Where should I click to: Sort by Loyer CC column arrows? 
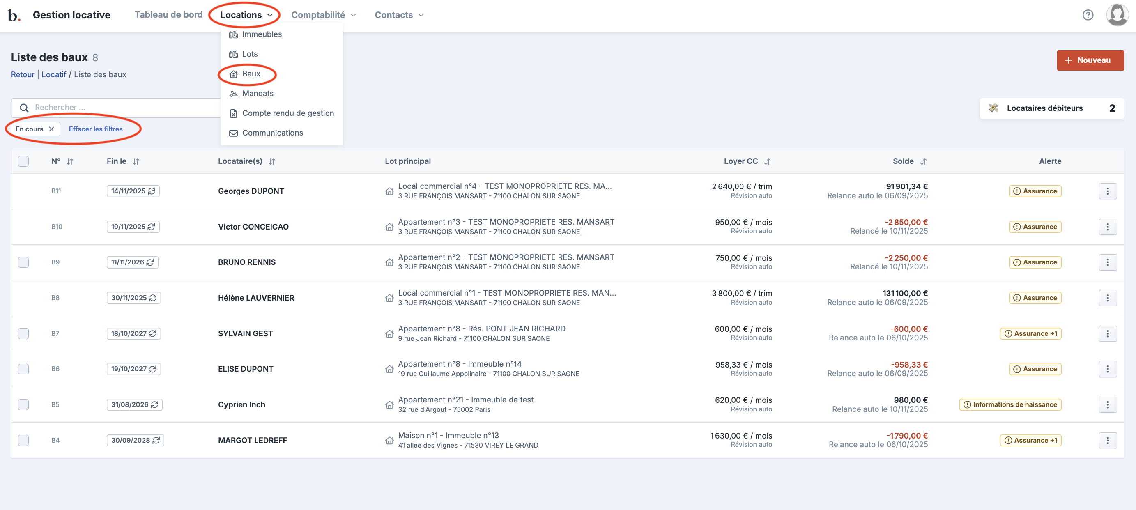click(x=767, y=162)
